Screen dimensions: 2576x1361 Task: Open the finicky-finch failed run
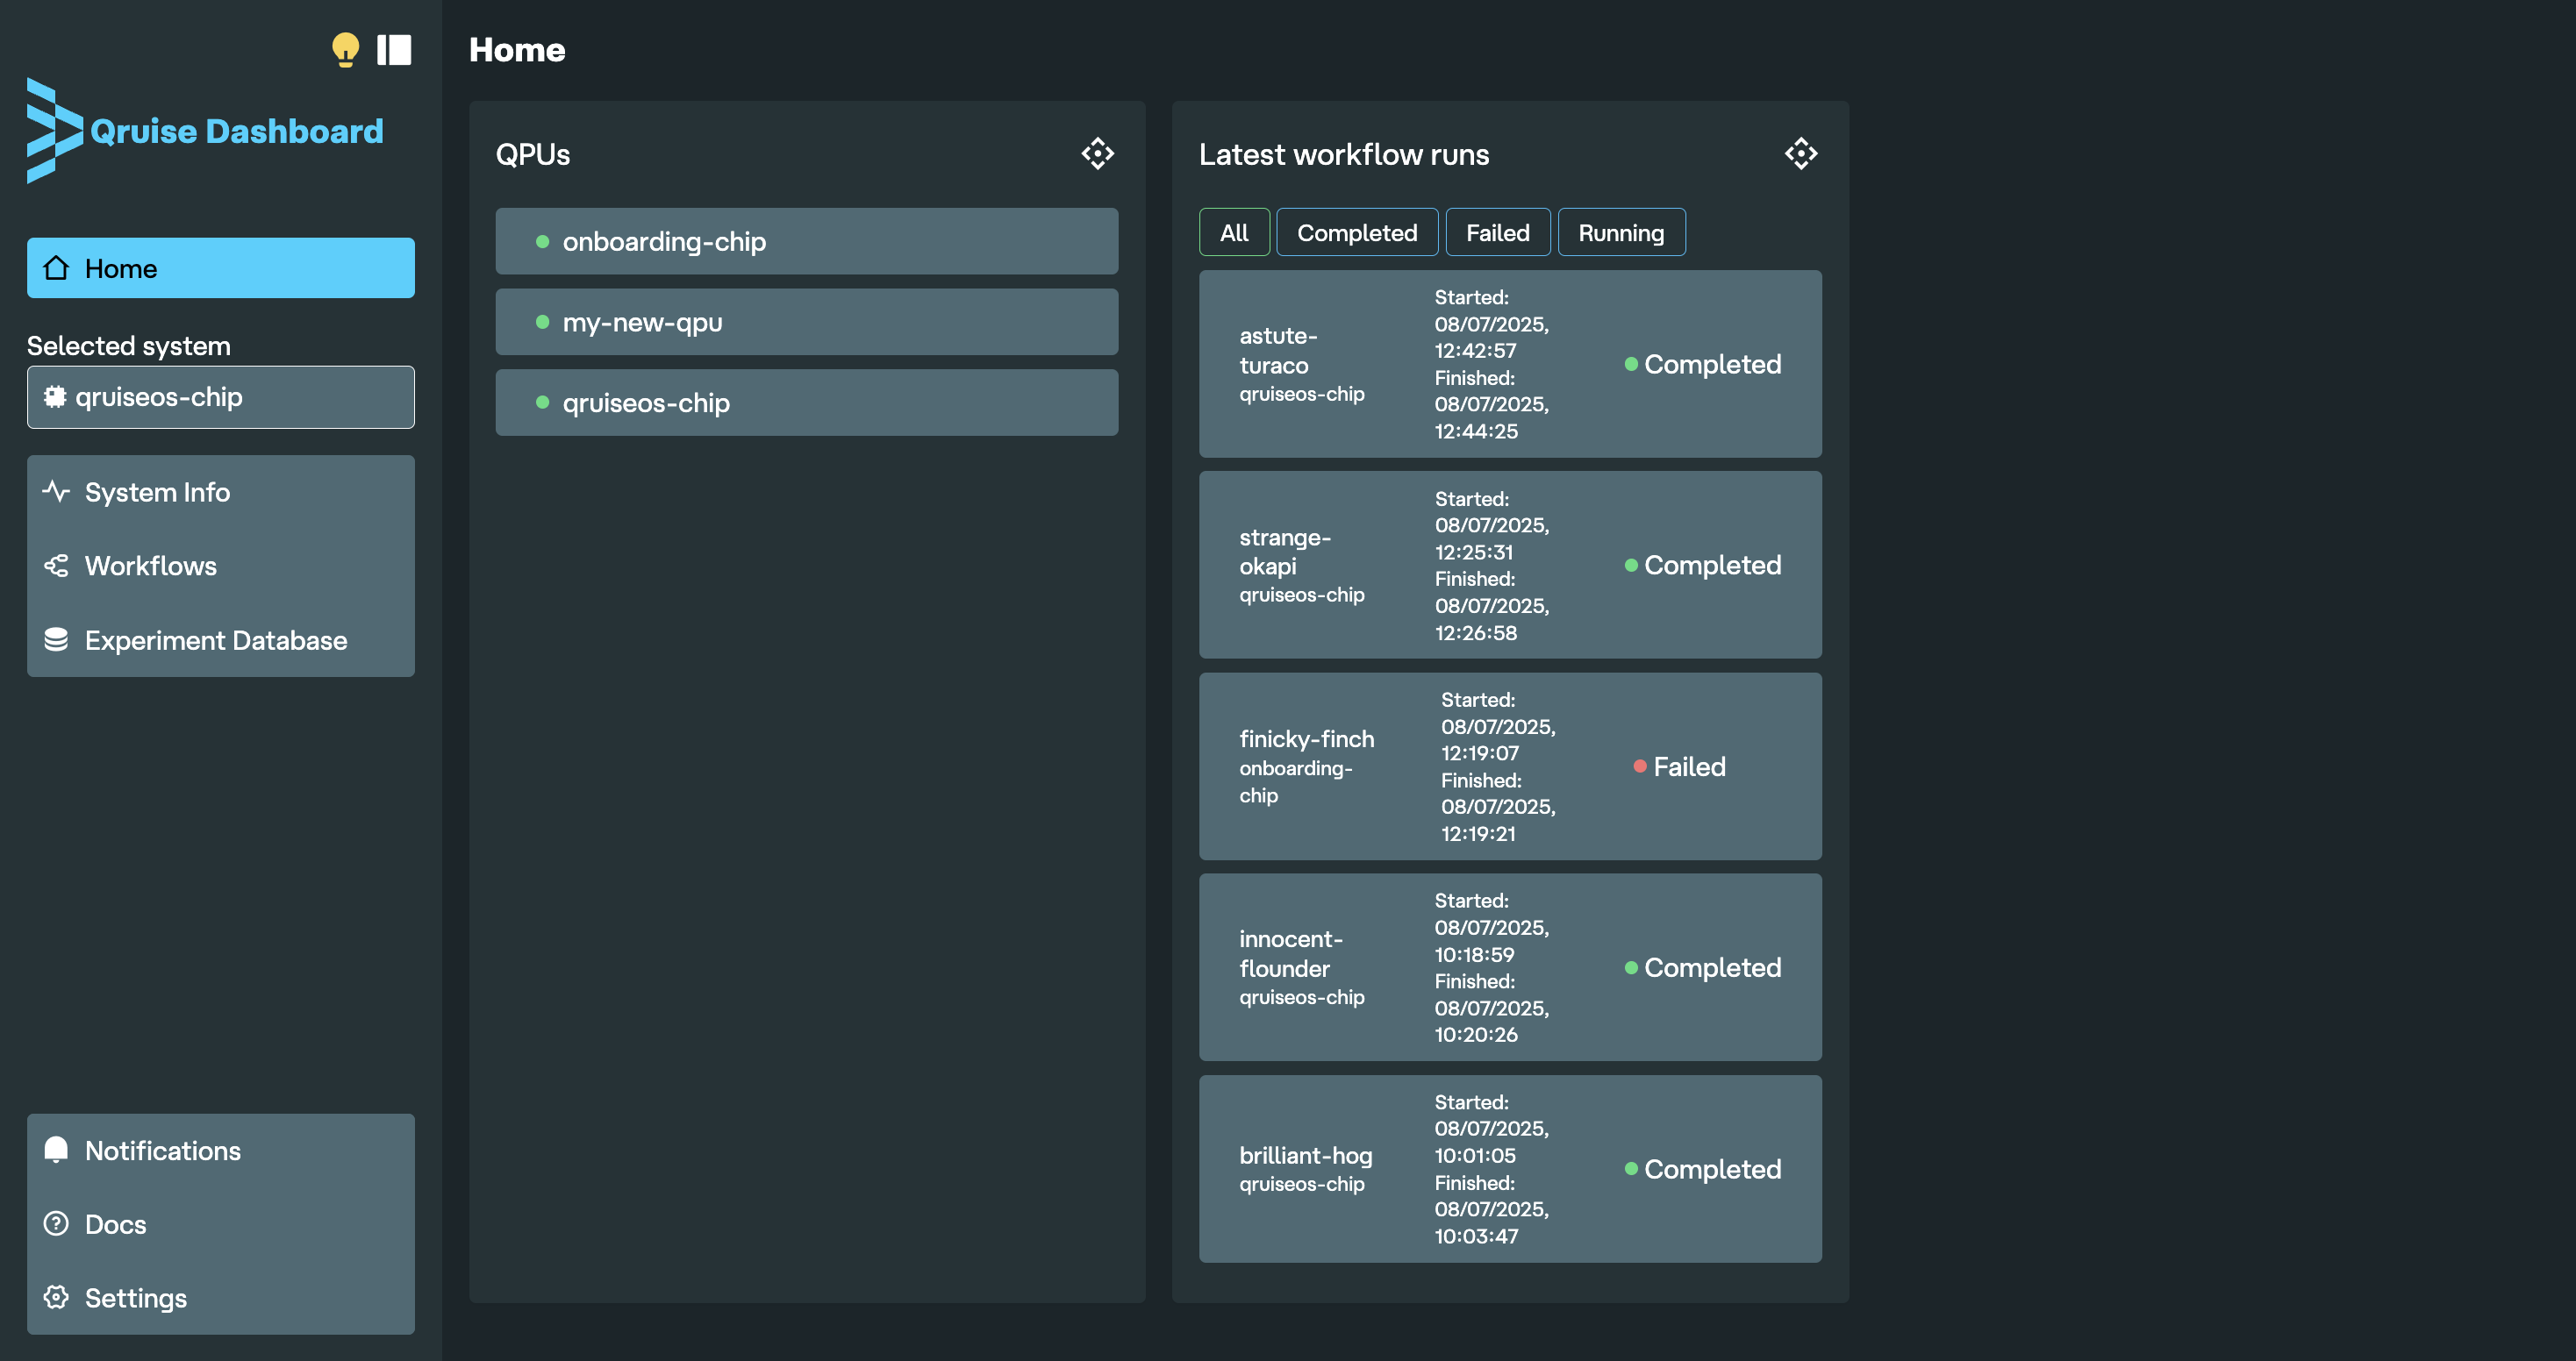click(x=1509, y=766)
